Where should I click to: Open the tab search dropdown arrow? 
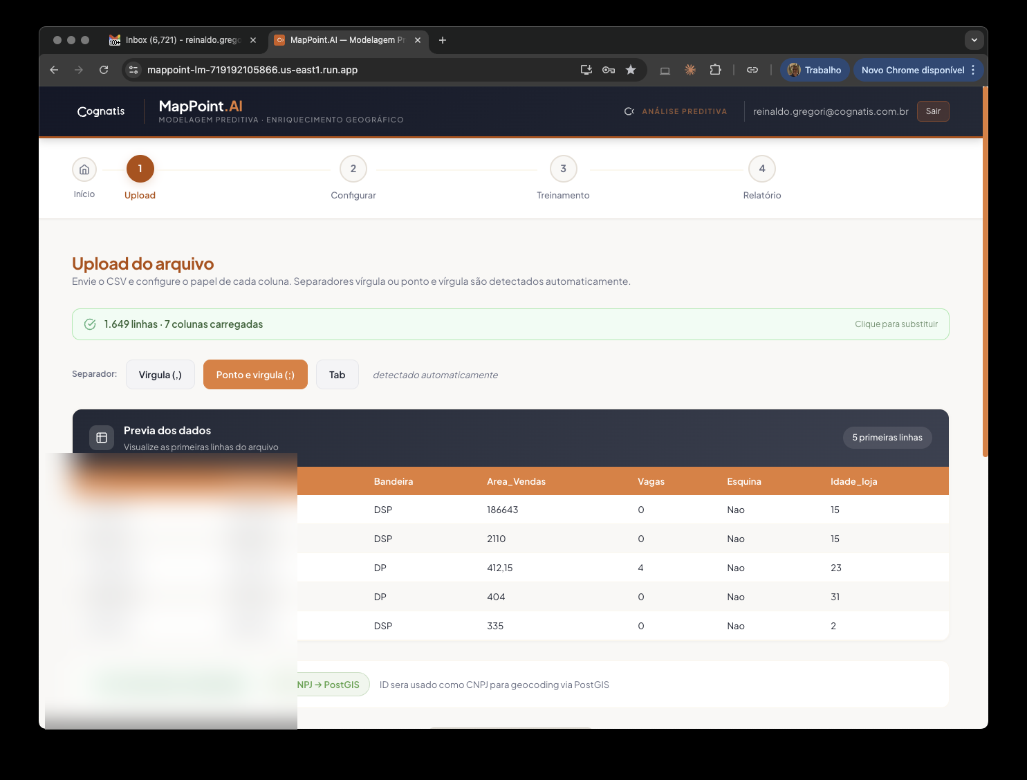point(974,40)
